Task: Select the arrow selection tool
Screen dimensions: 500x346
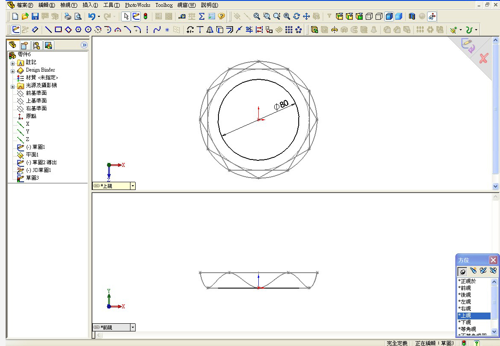Action: tap(126, 16)
